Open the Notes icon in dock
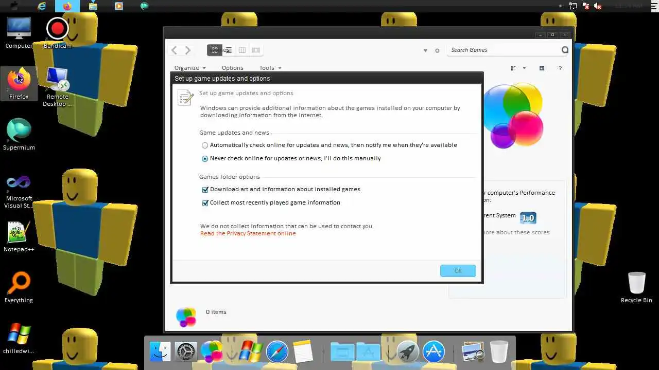This screenshot has height=370, width=659. [x=303, y=353]
